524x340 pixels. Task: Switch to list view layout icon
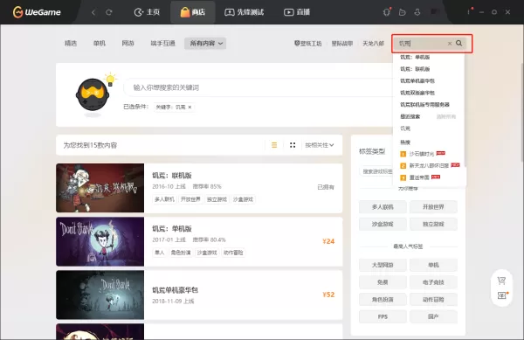coord(274,145)
